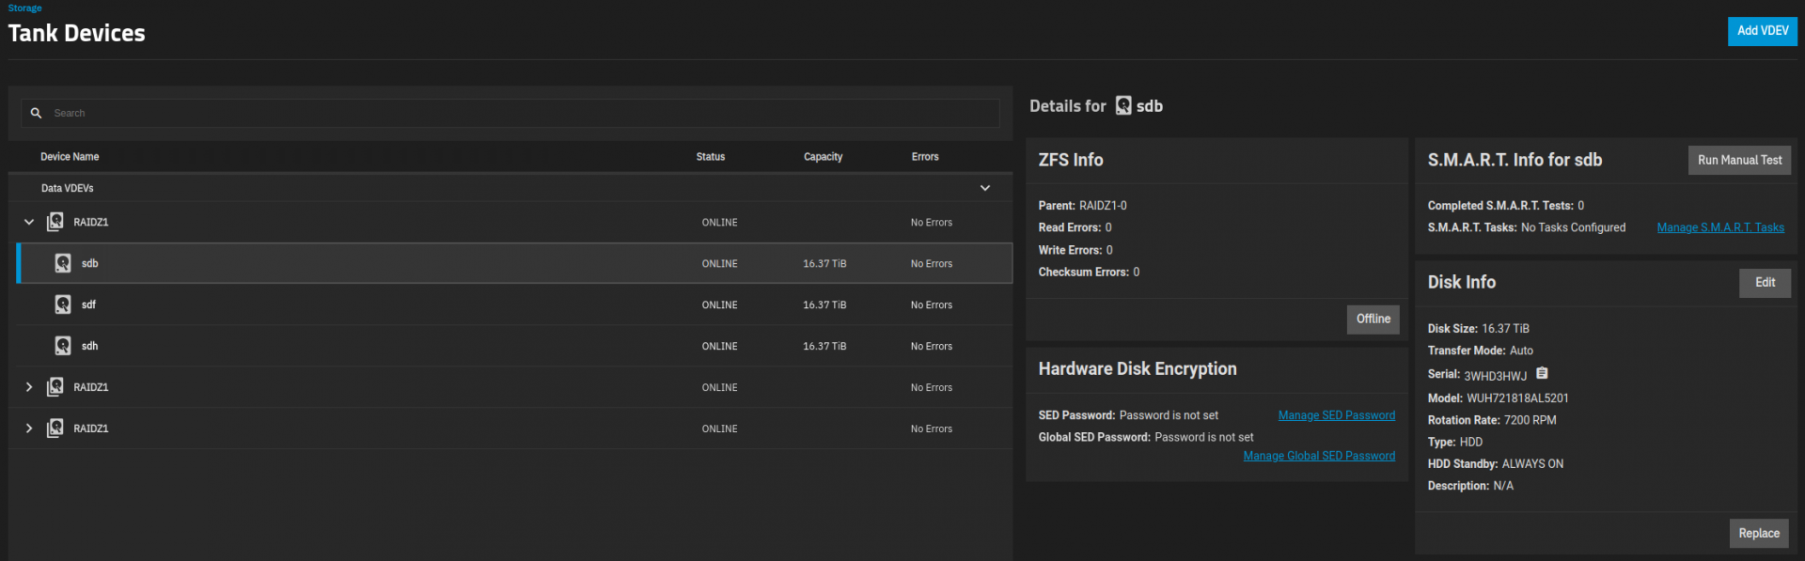This screenshot has height=561, width=1805.
Task: Open Manage S.M.A.R.T. Tasks link
Action: click(1719, 227)
